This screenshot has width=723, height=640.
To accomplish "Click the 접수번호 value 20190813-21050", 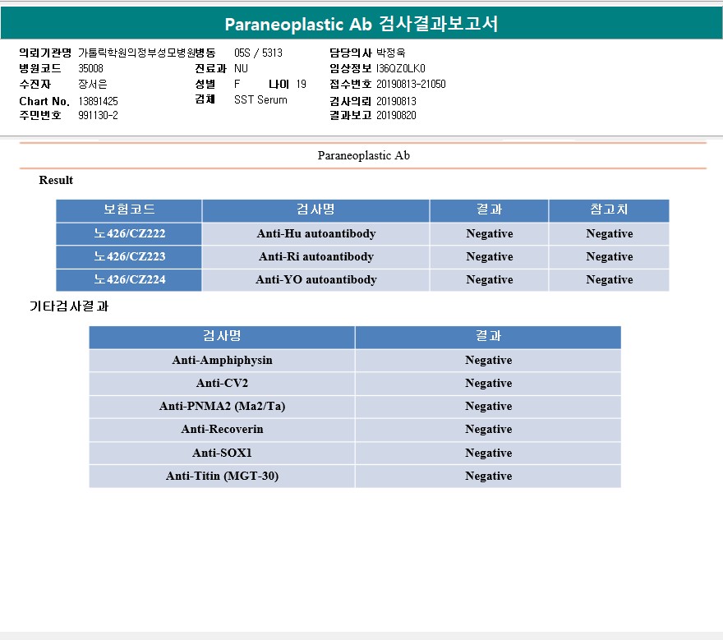I will [411, 85].
